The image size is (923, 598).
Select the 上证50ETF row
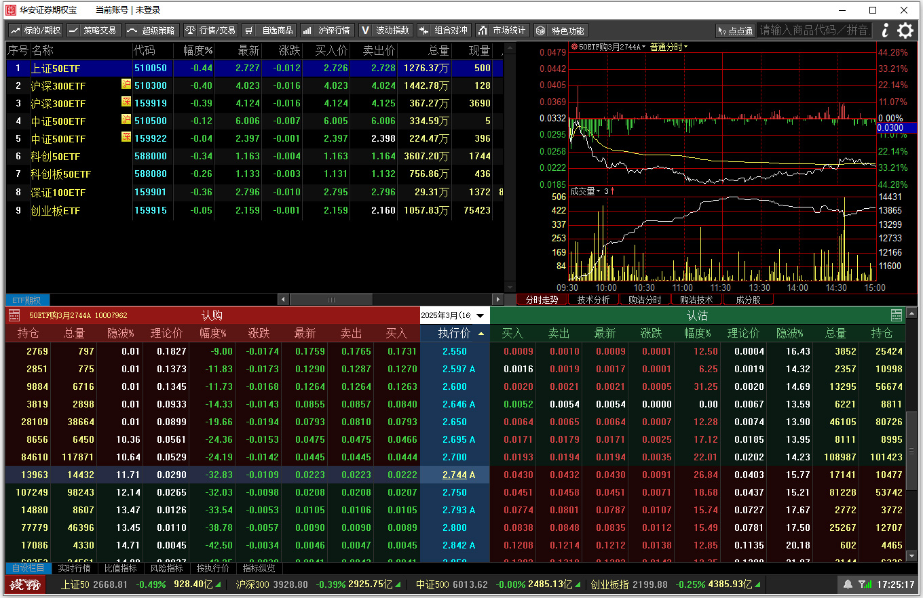coord(255,68)
